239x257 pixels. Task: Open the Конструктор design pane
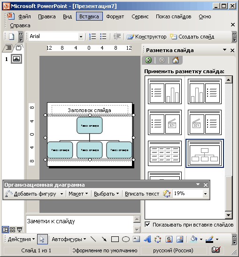point(146,37)
